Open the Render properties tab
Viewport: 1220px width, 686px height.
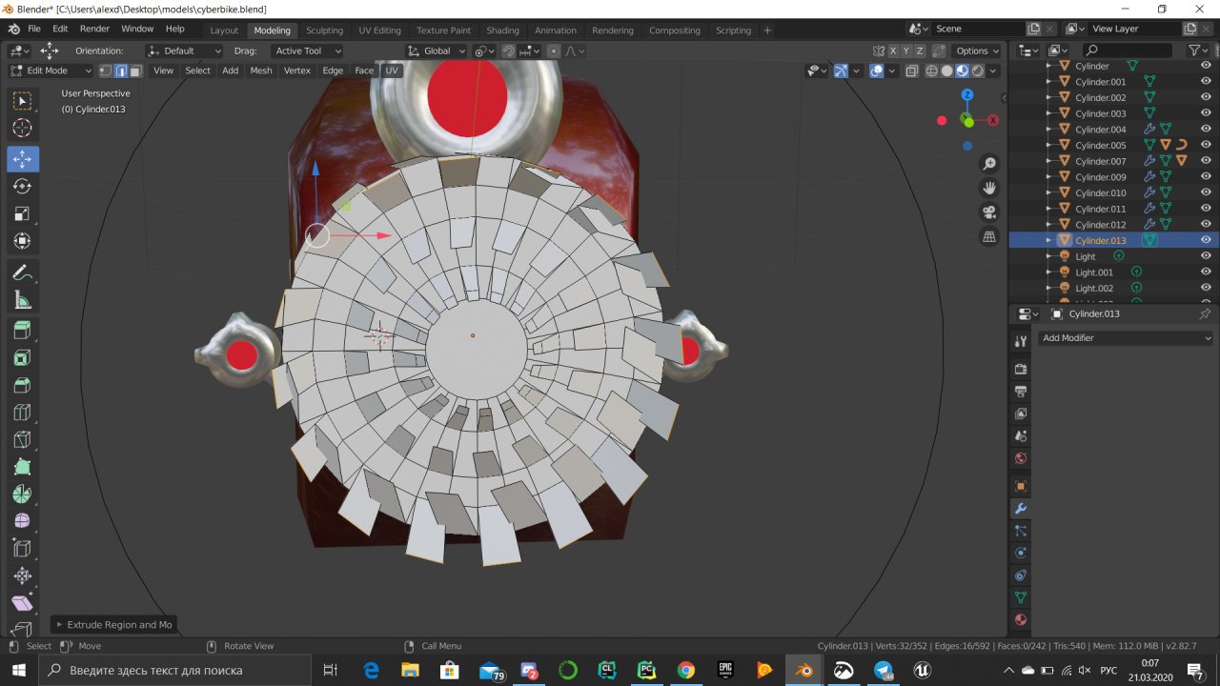pos(1021,369)
